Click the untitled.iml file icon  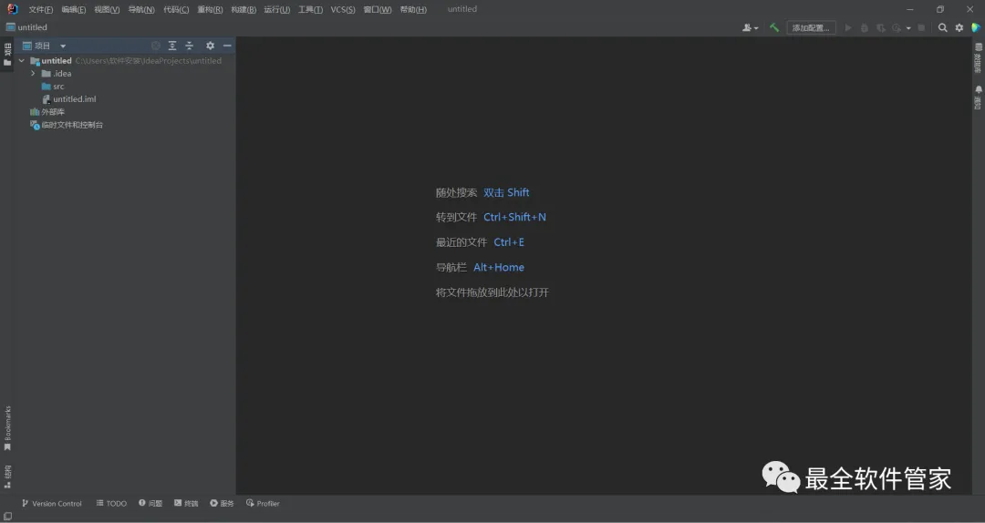(46, 99)
